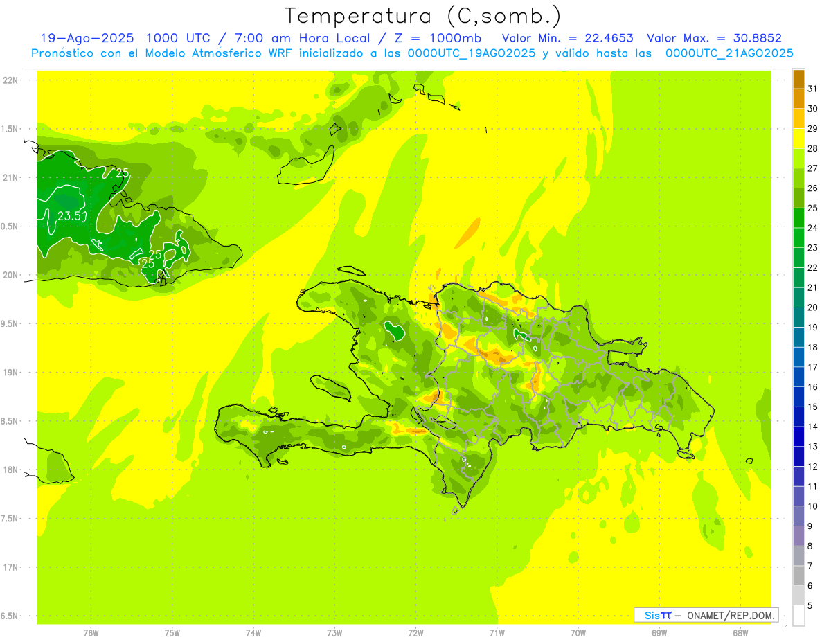The width and height of the screenshot is (831, 642).
Task: Click the '74W' longitude label
Action: click(x=253, y=633)
